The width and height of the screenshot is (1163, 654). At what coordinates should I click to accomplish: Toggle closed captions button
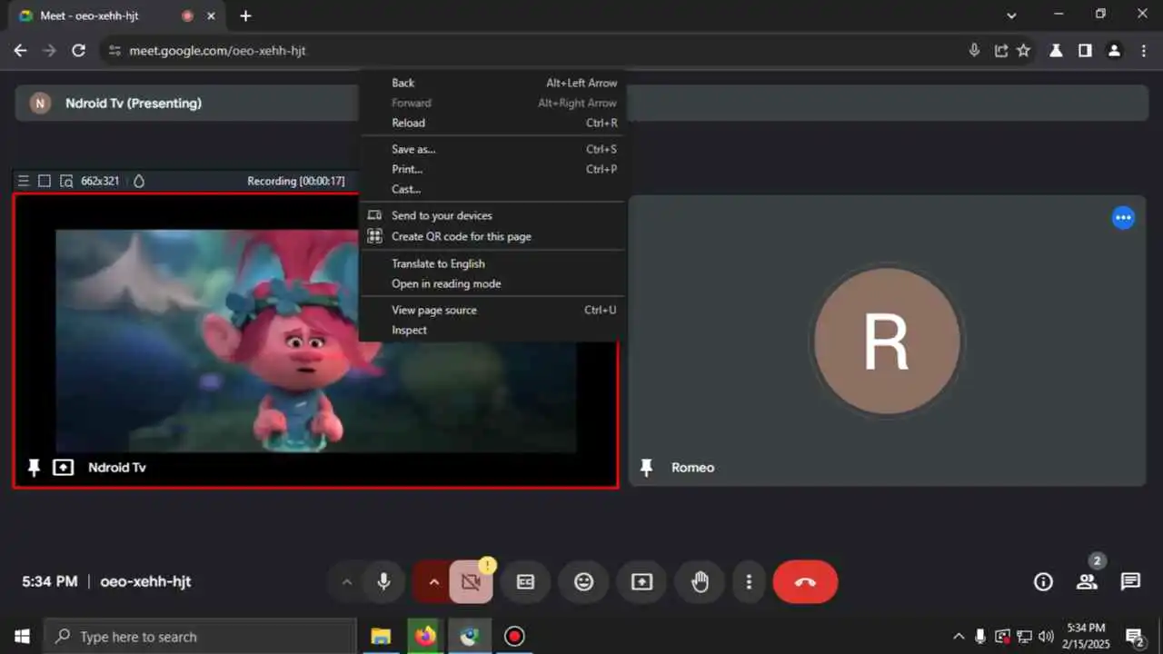click(x=525, y=582)
